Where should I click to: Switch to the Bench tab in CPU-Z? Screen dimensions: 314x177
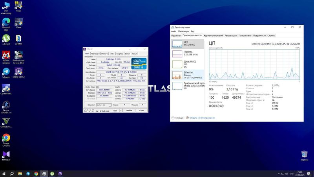128,54
